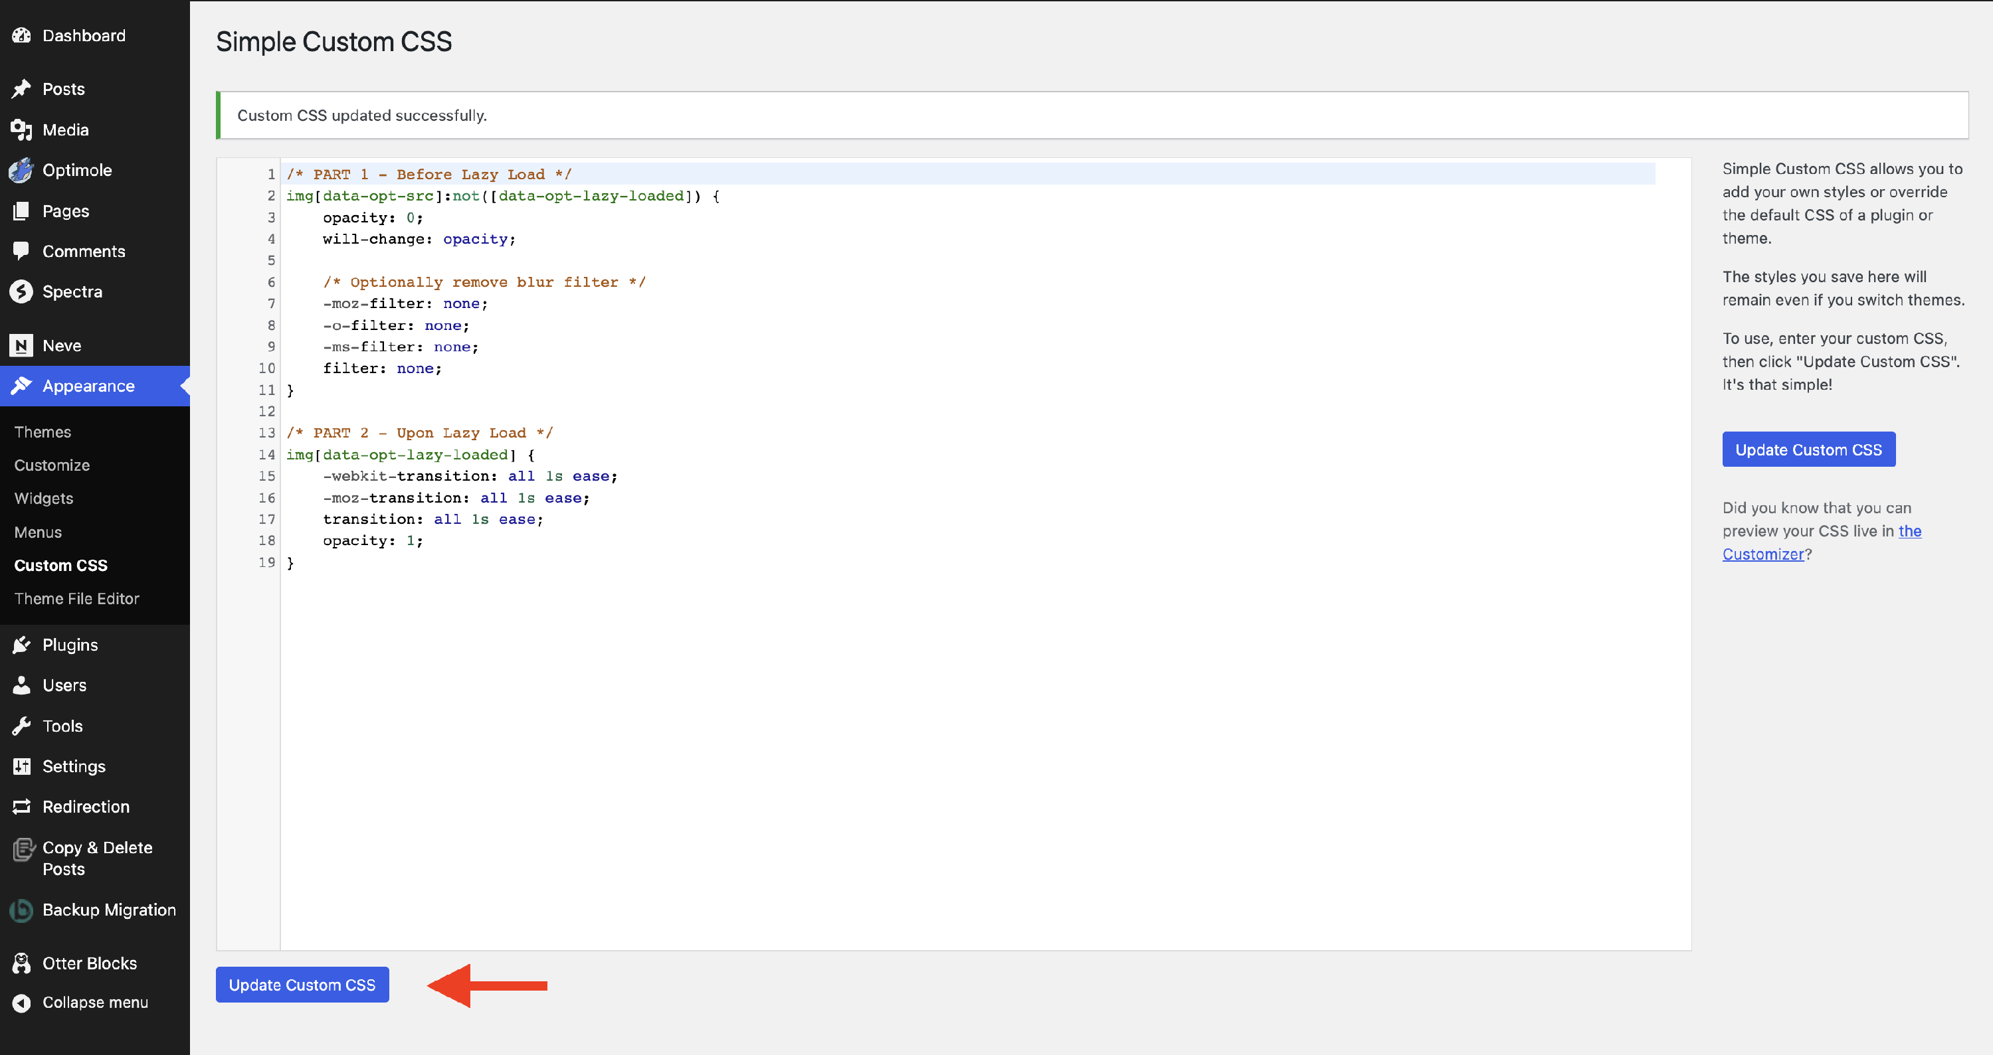Click the Otter Blocks icon
Image resolution: width=1993 pixels, height=1055 pixels.
[22, 964]
